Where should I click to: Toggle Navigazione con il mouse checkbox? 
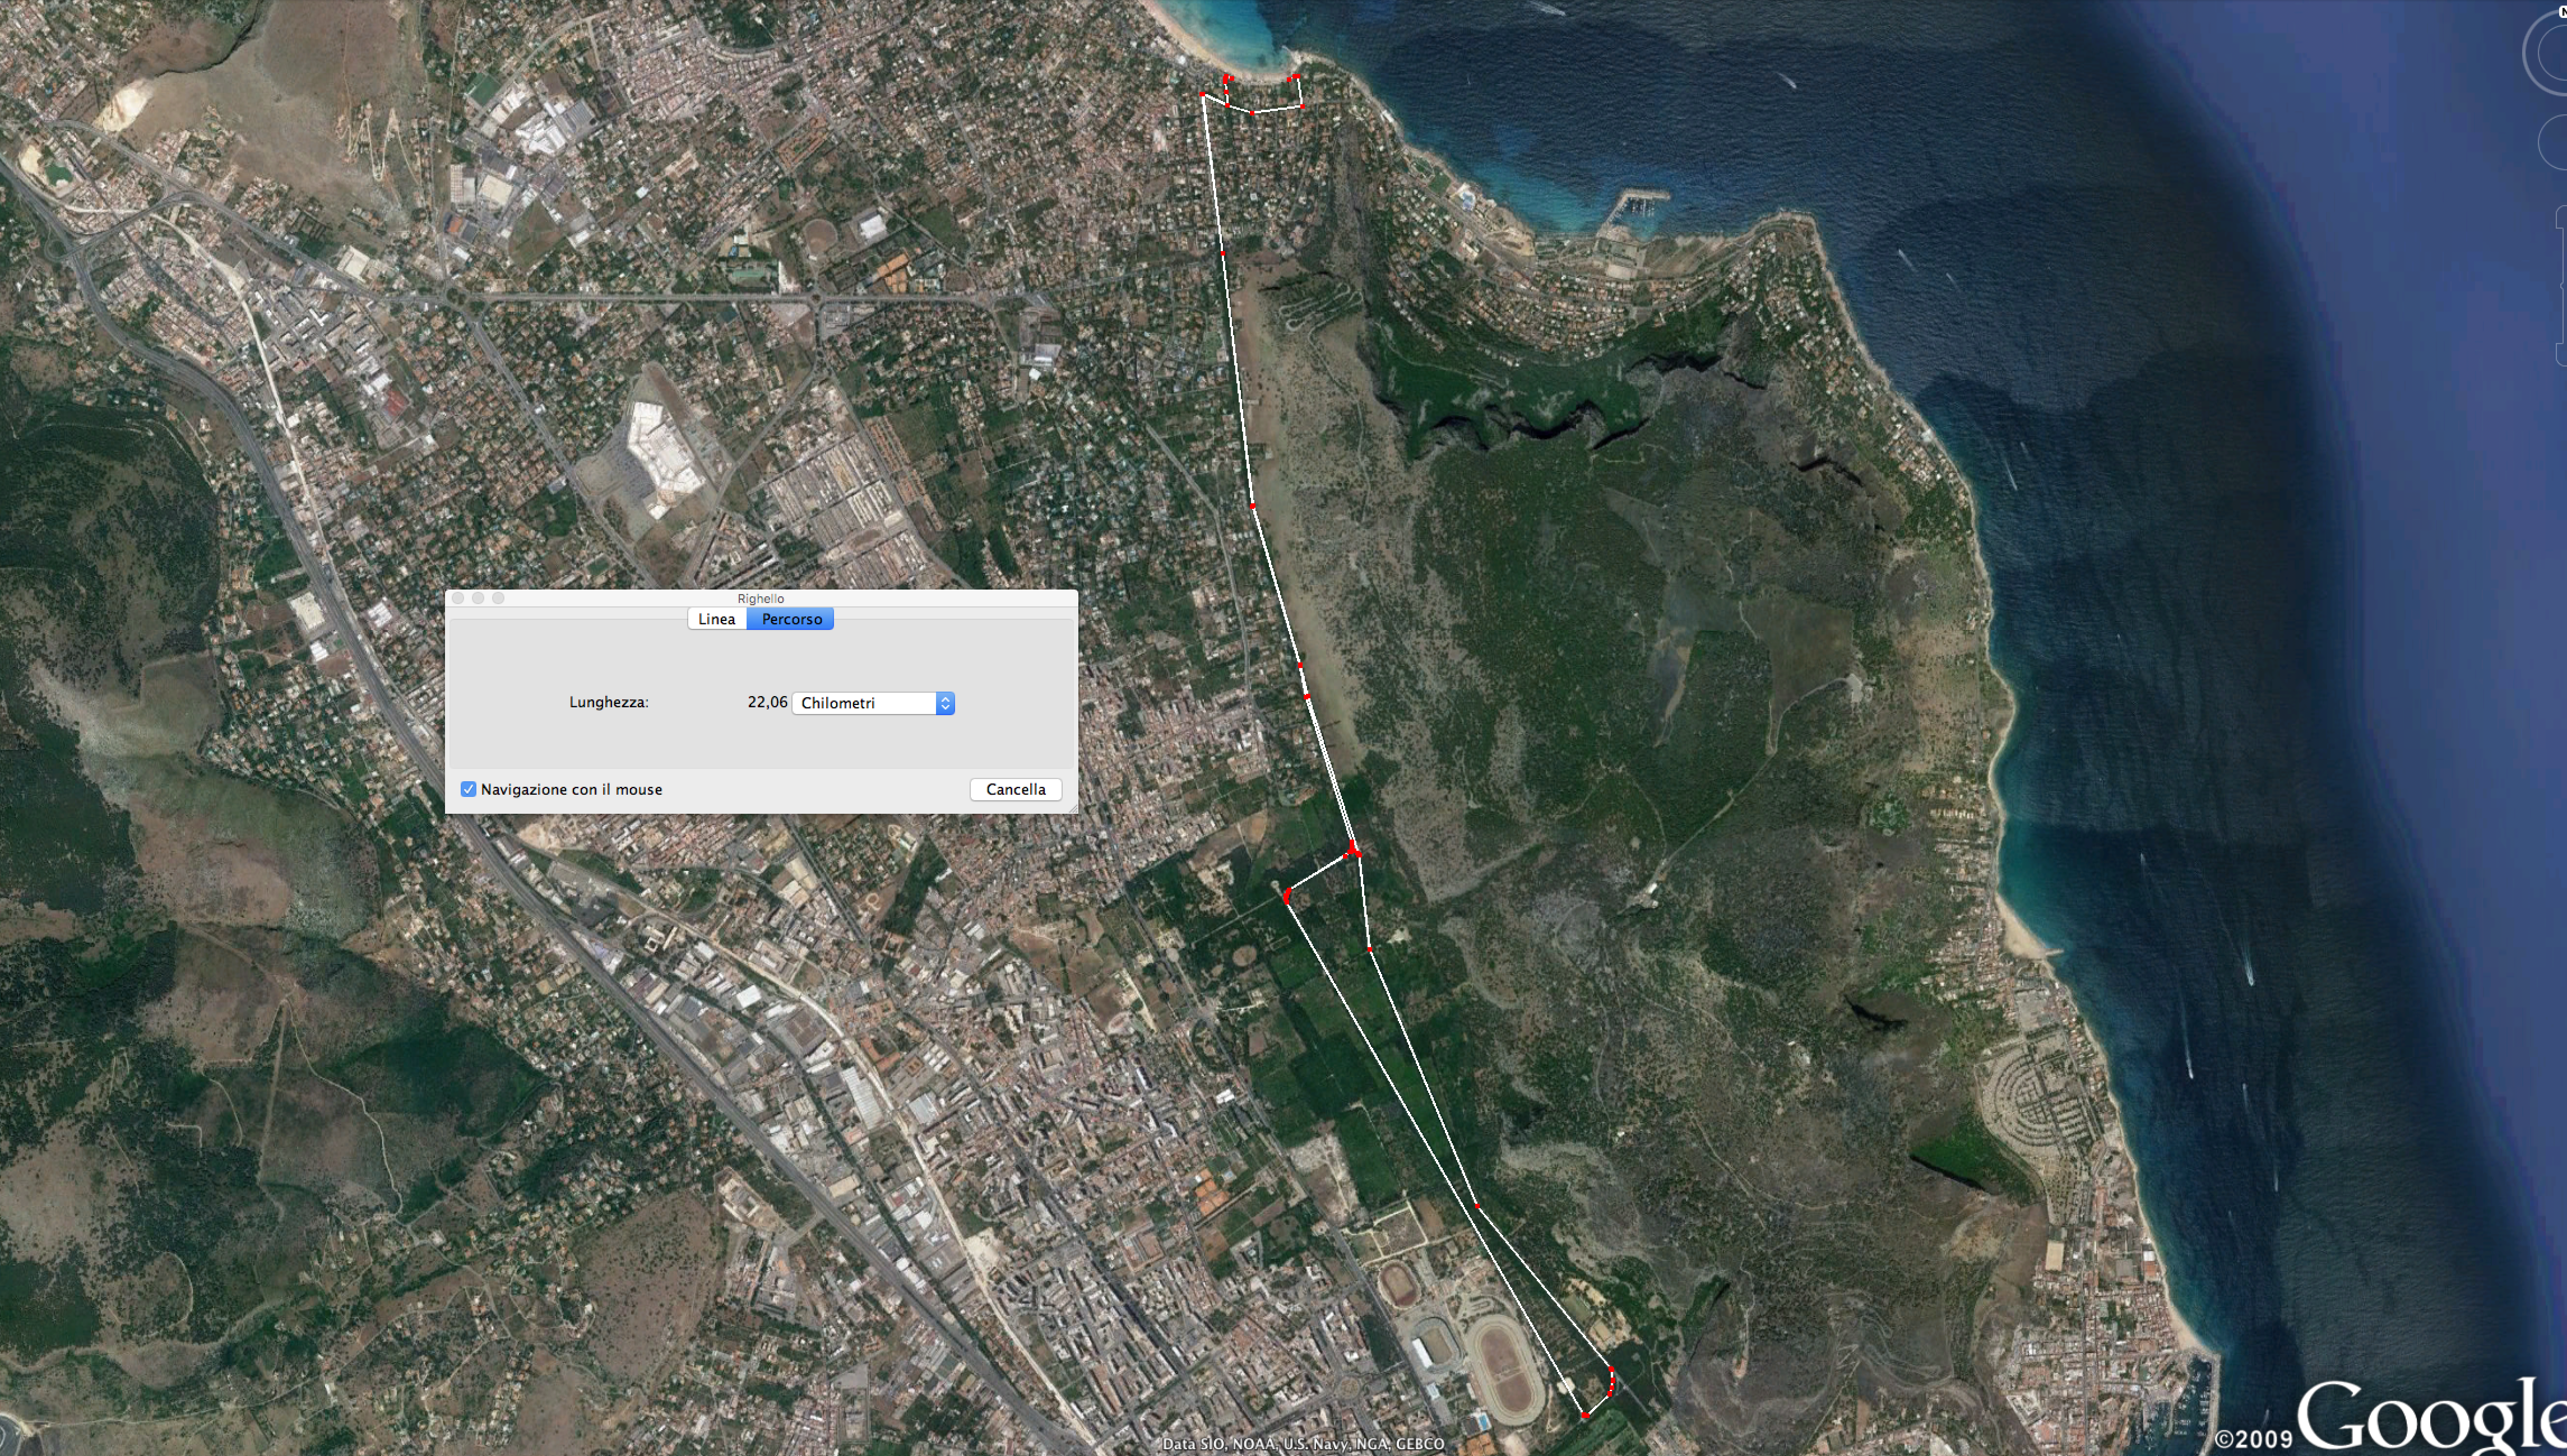[x=468, y=789]
